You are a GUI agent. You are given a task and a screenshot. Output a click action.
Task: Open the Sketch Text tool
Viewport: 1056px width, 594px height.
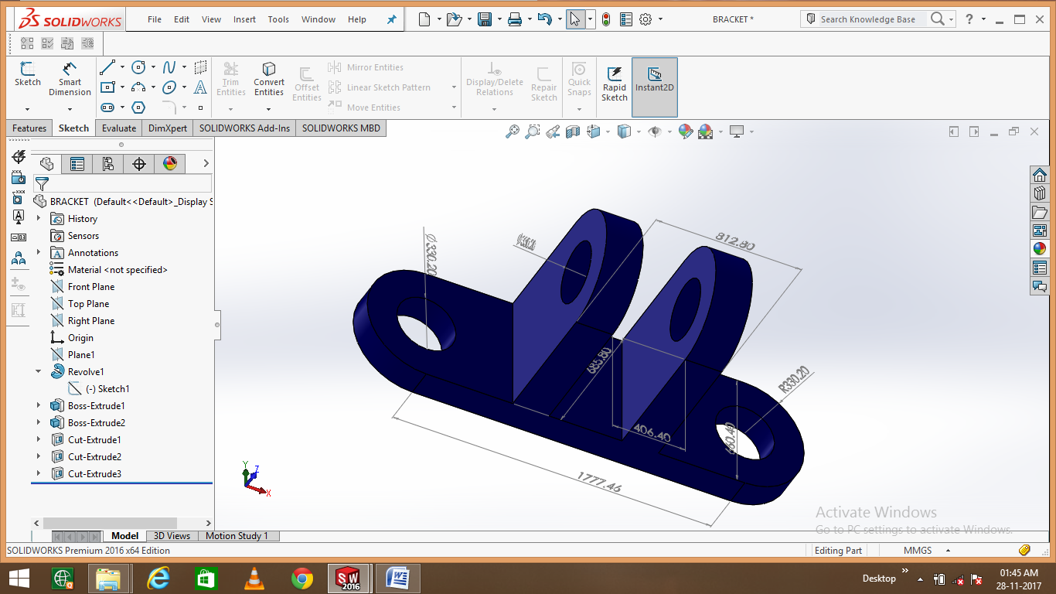(x=200, y=87)
